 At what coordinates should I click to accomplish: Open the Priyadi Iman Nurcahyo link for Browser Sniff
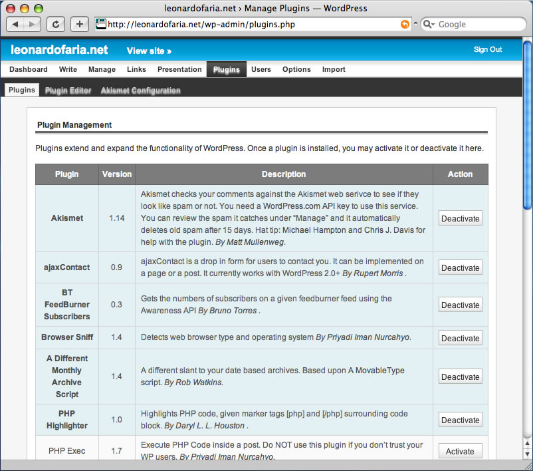(x=368, y=337)
